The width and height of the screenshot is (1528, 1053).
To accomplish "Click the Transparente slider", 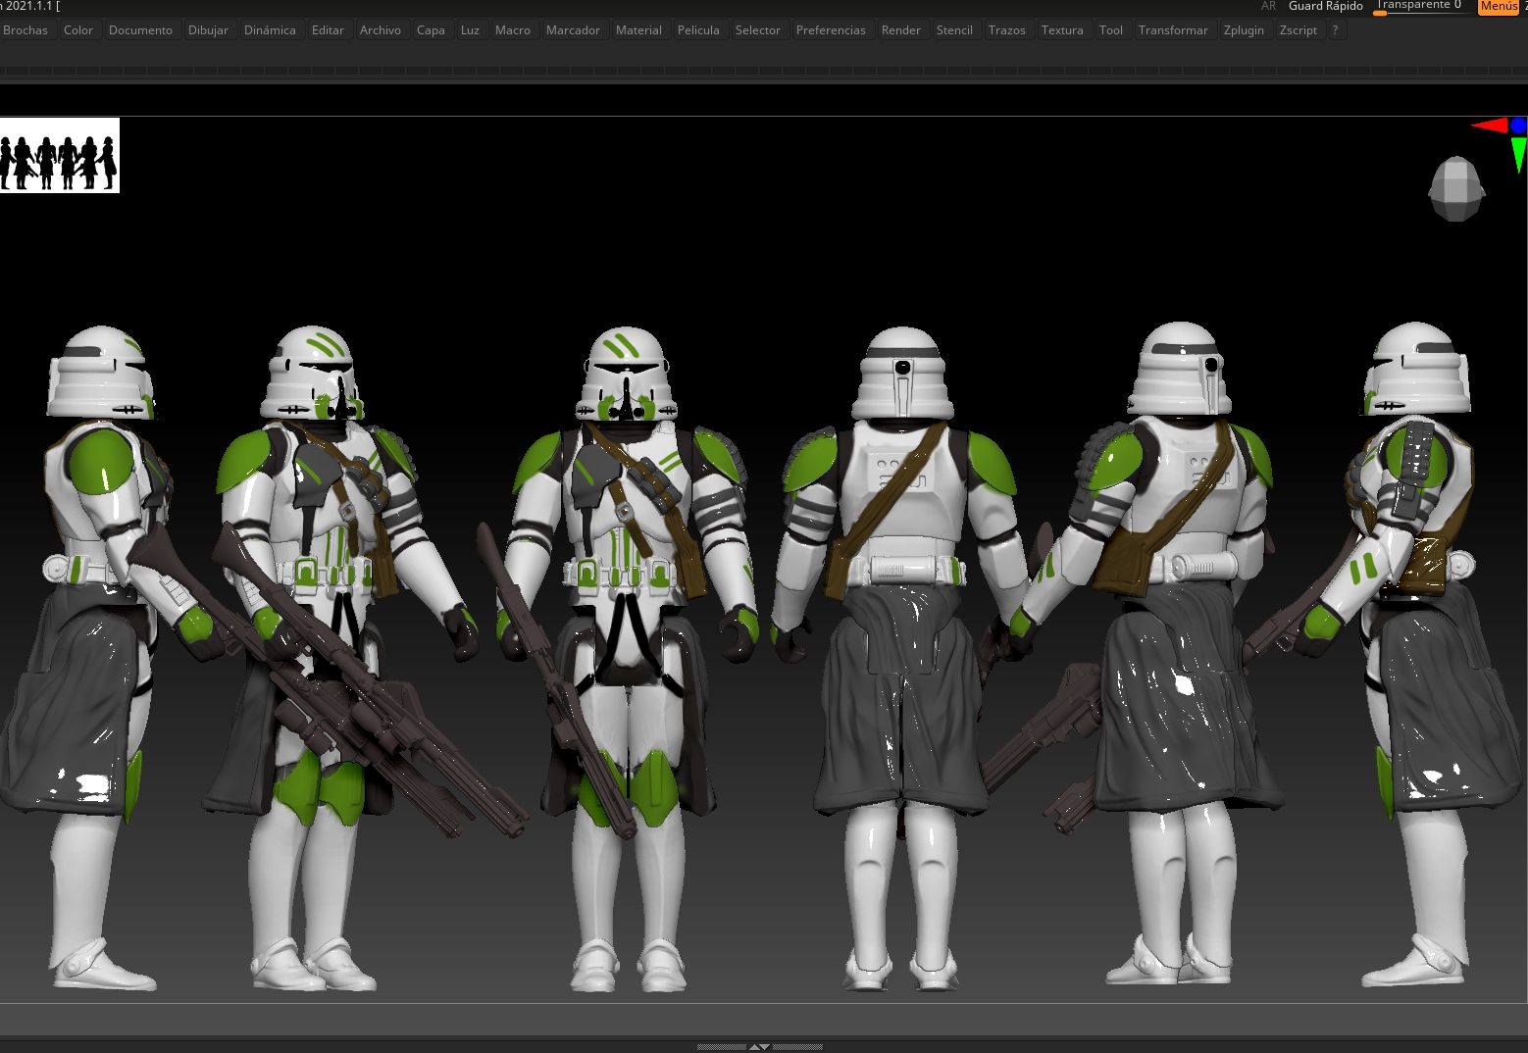I will coord(1420,6).
